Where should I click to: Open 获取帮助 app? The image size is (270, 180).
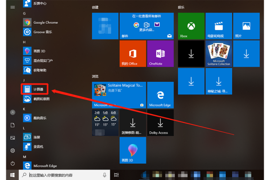(35, 70)
